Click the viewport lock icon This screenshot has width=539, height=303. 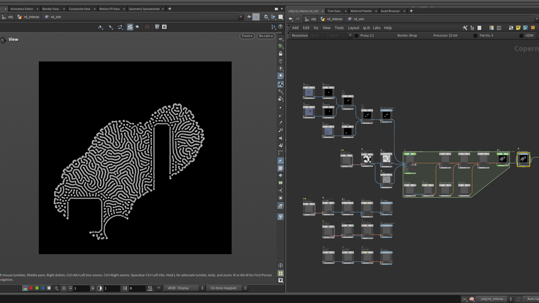click(x=280, y=54)
